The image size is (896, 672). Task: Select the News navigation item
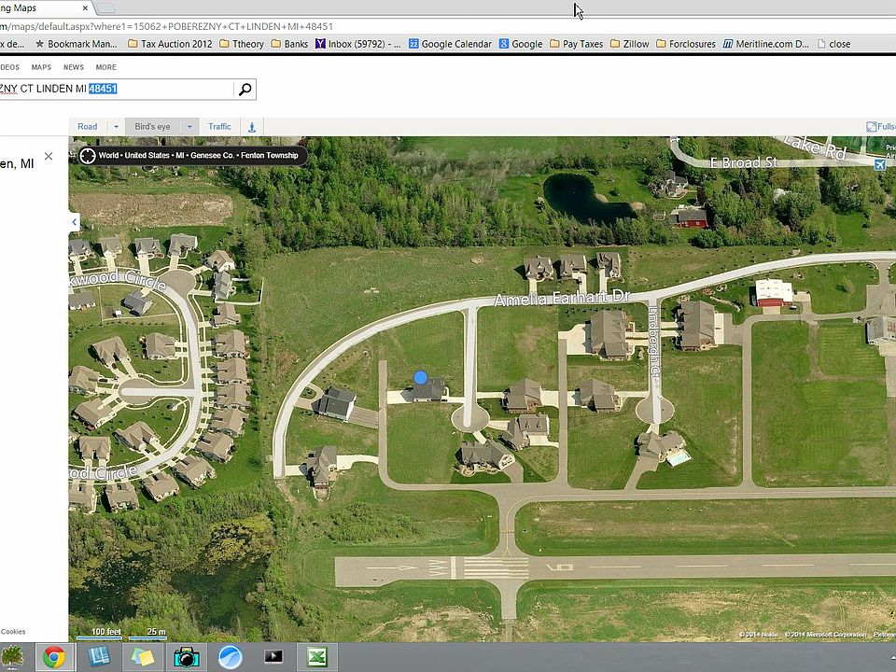74,67
